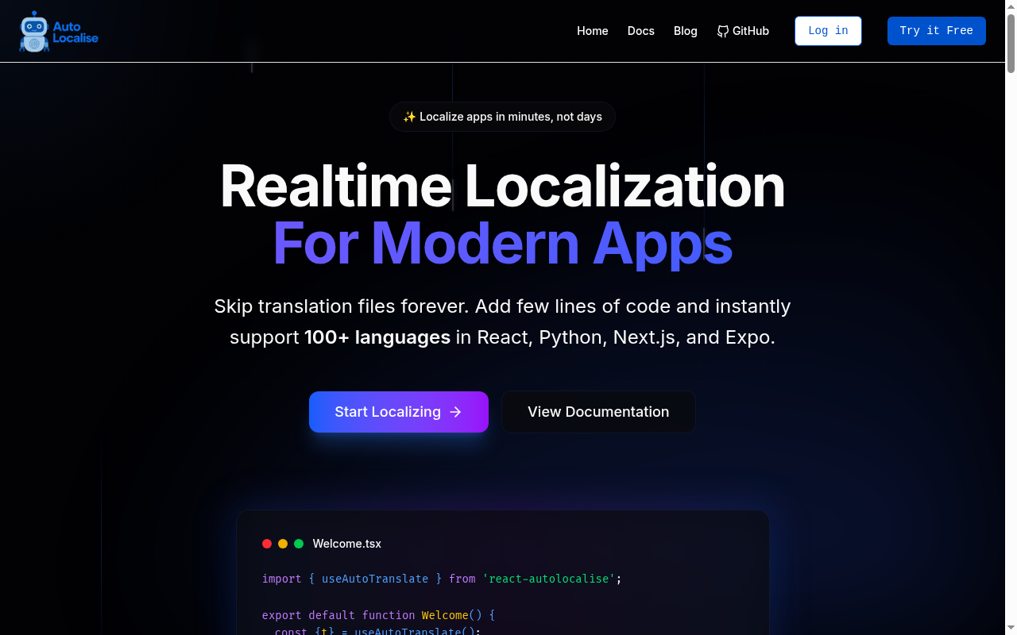This screenshot has width=1017, height=635.
Task: Open the GitHub link with octocat icon
Action: (743, 31)
